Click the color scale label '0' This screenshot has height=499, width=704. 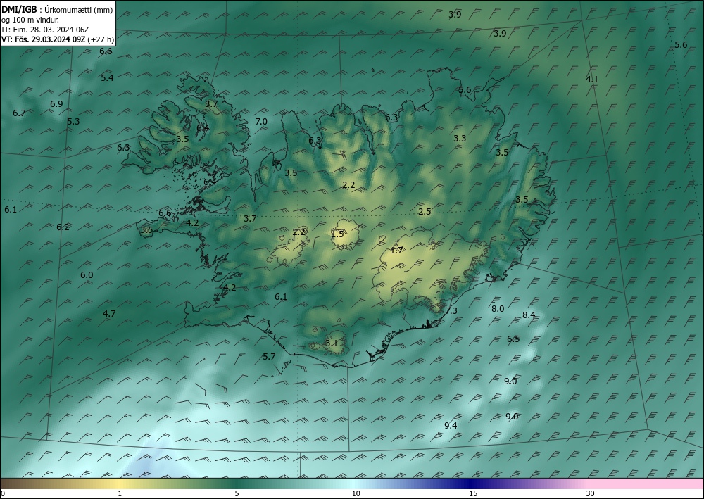click(x=3, y=493)
